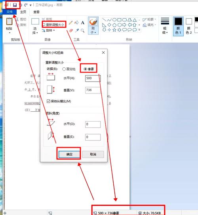The width and height of the screenshot is (198, 215).
Task: Close the 调整大小和扭曲 dialog
Action: click(x=103, y=53)
